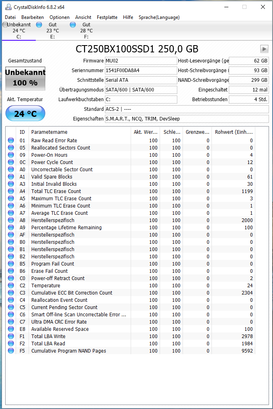Viewport: 273px width, 409px height.
Task: Click the drive title CT250BX100SSD1 250,0 GB
Action: [137, 49]
